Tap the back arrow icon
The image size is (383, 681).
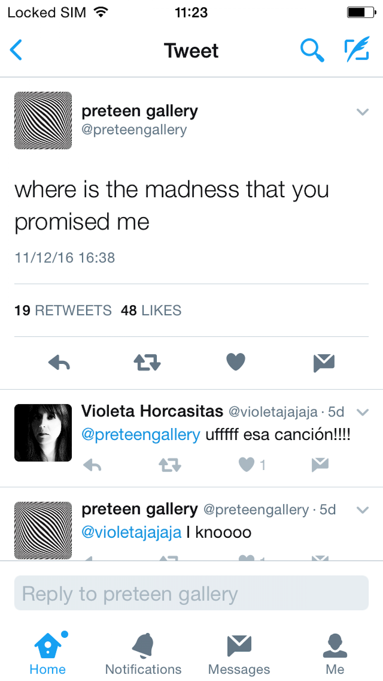coord(16,50)
